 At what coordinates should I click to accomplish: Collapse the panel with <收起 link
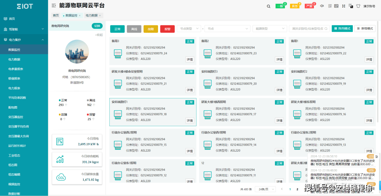[99, 35]
